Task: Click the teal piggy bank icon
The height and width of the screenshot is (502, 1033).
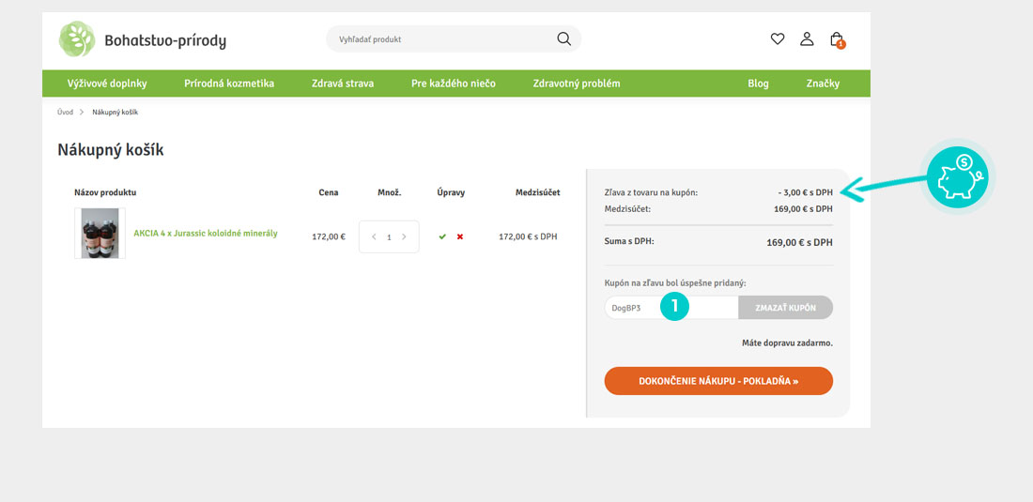Action: [x=957, y=176]
